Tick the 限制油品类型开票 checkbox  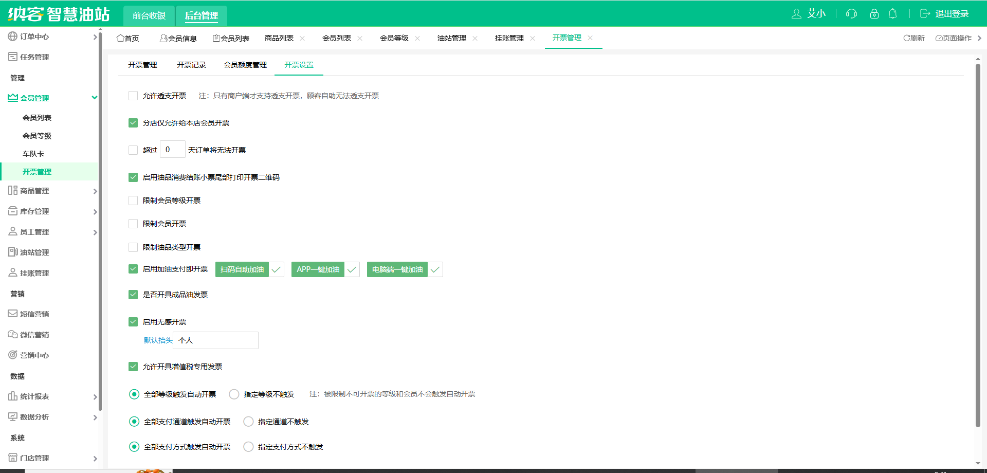pos(133,247)
